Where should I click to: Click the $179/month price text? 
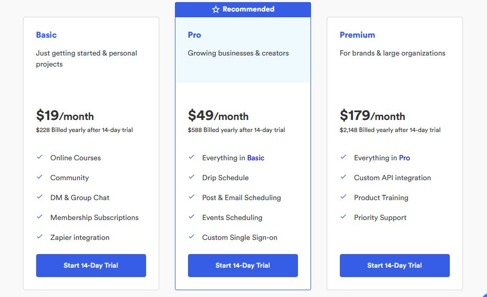point(372,116)
